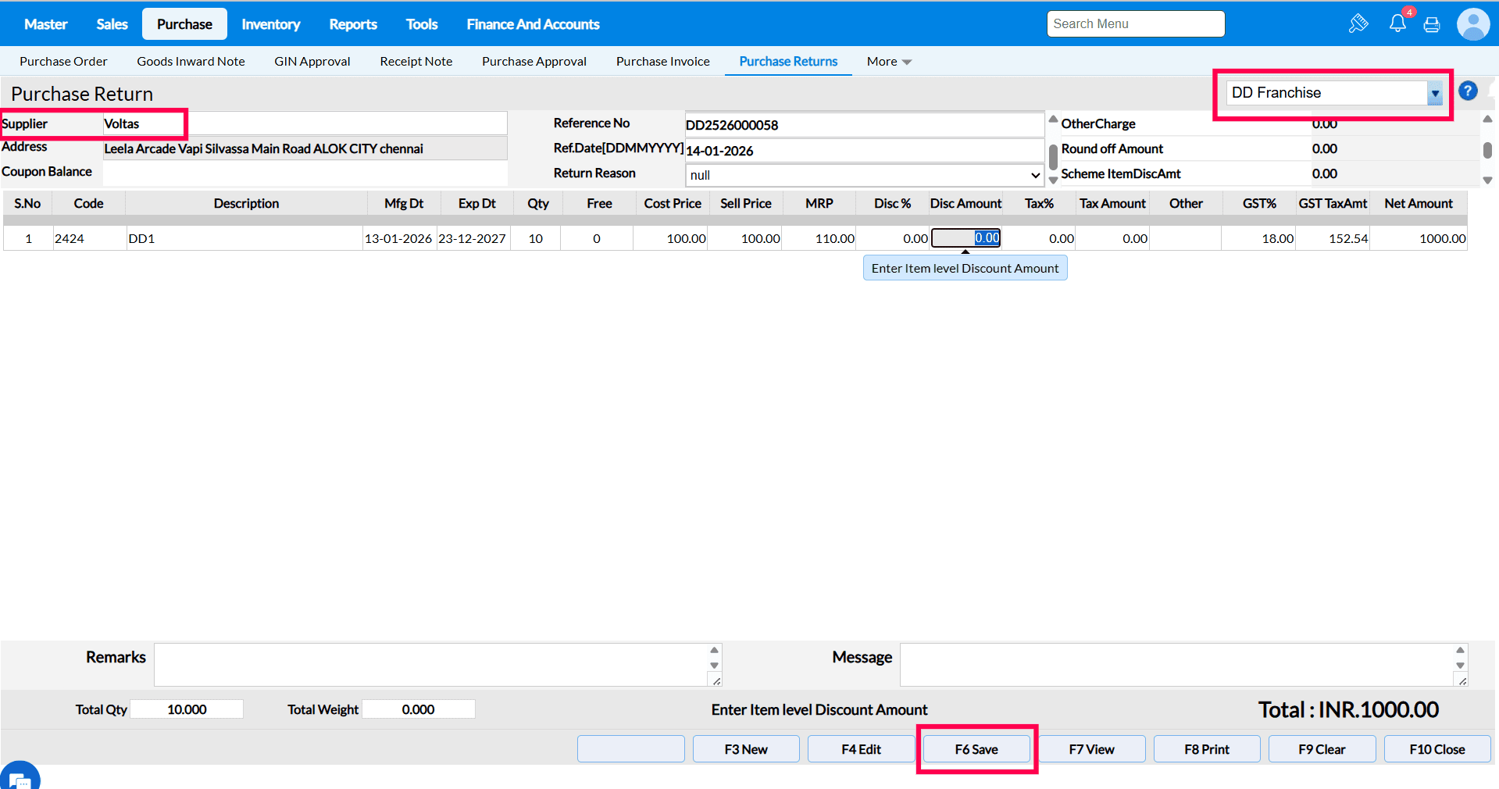Switch to the Purchase Invoice tab

662,62
